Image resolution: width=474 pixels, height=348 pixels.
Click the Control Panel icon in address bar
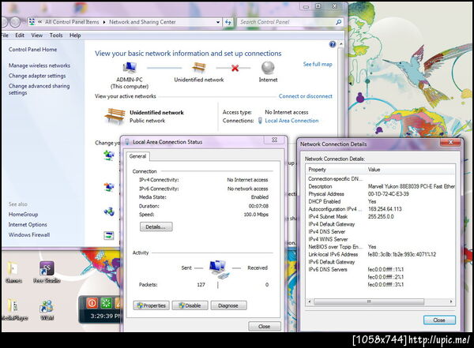click(32, 22)
